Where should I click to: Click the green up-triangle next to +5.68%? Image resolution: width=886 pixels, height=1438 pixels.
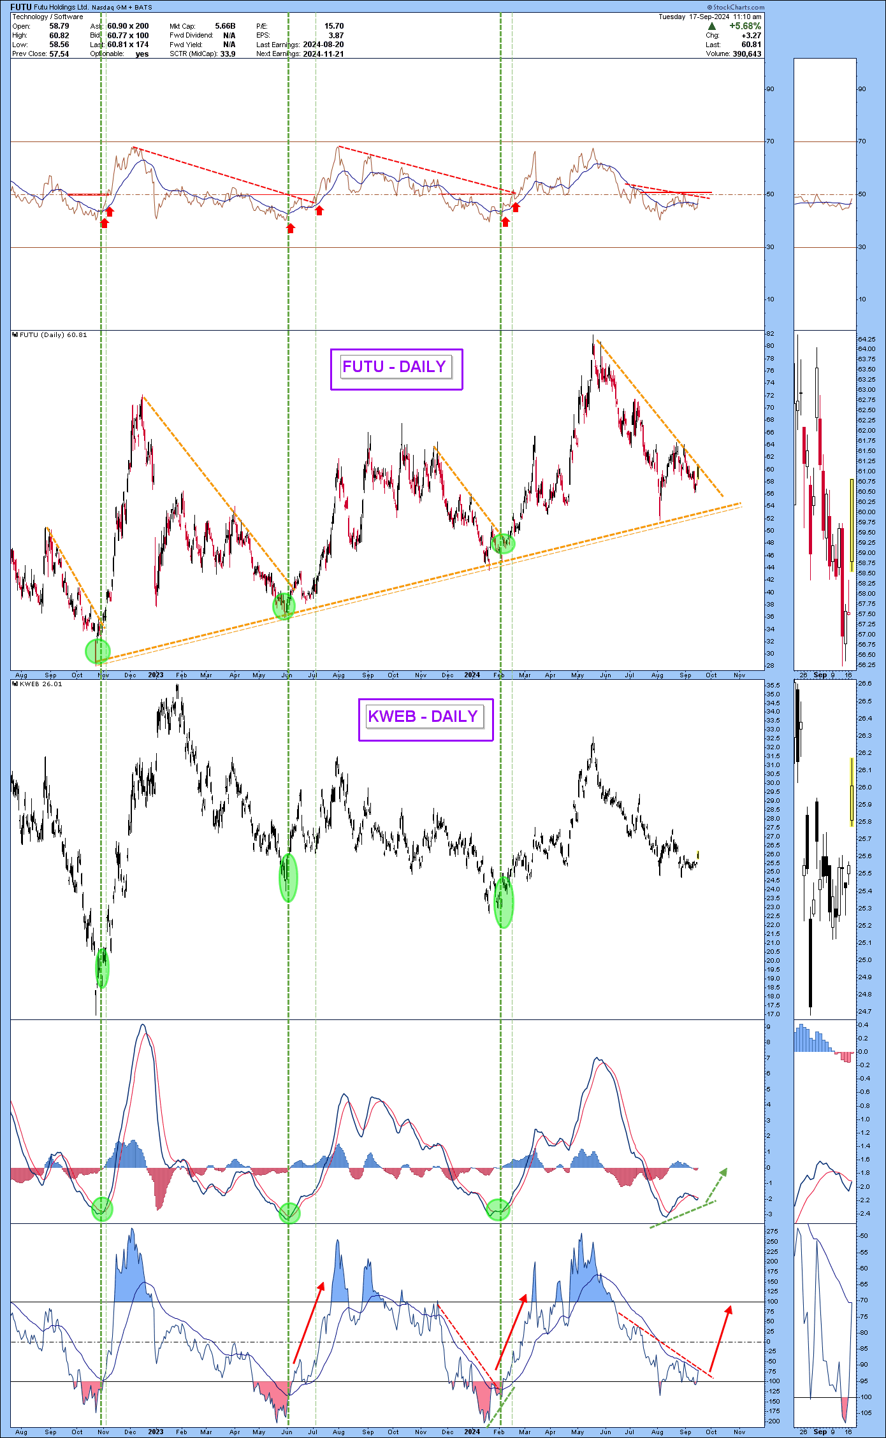[x=712, y=26]
